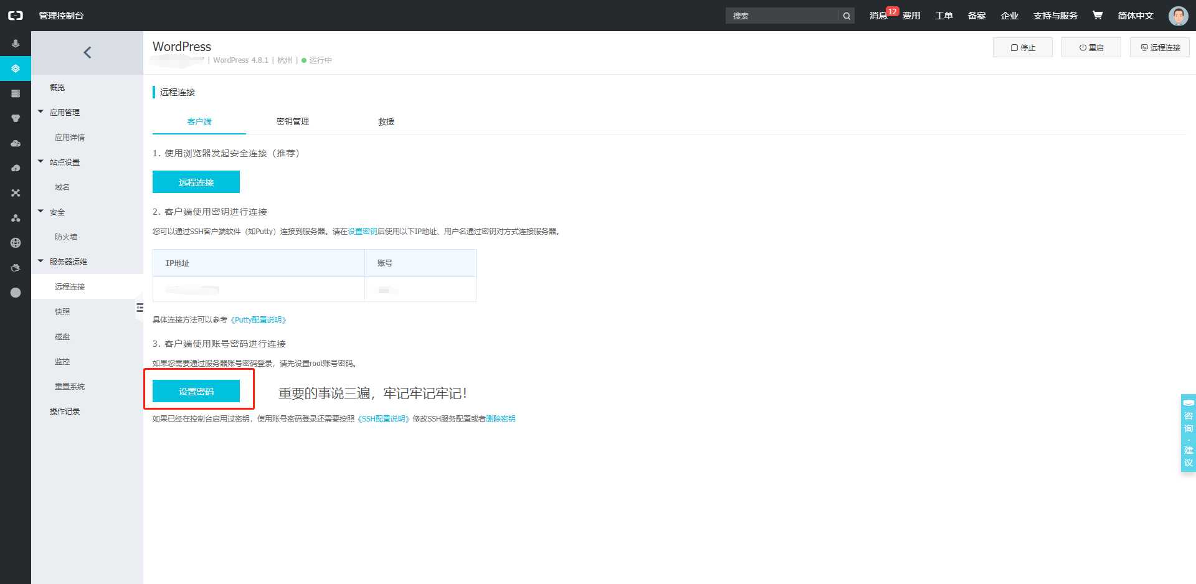
Task: Open the 设置密钥 link
Action: [363, 232]
